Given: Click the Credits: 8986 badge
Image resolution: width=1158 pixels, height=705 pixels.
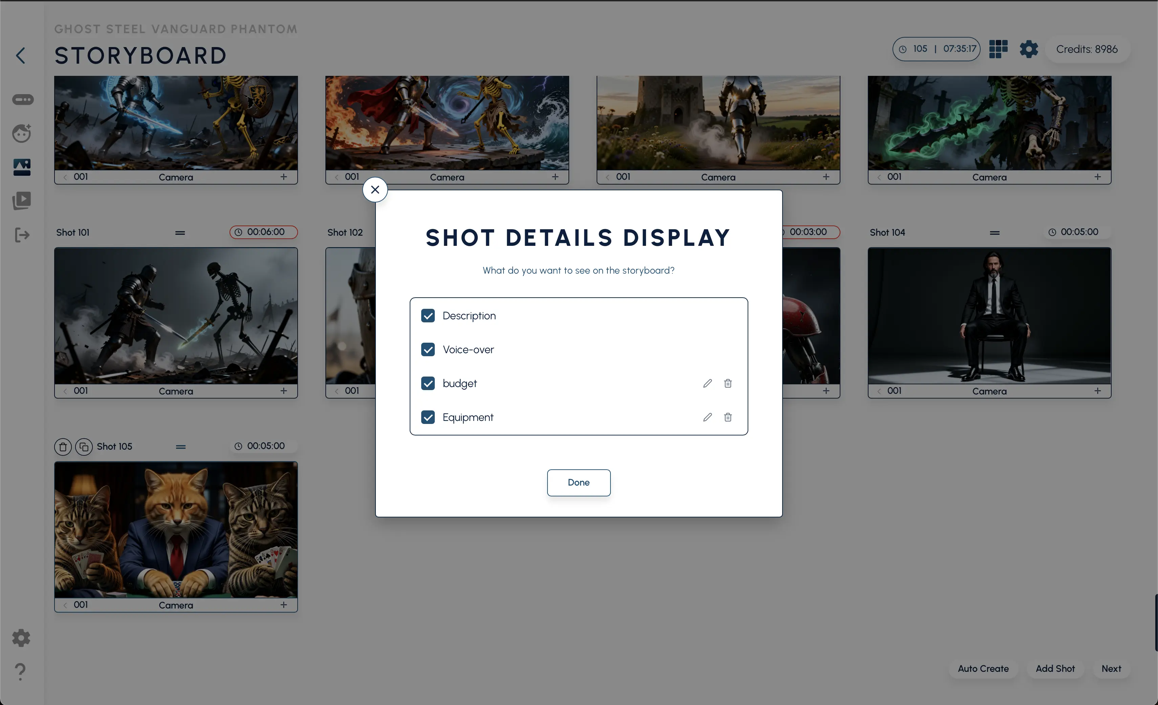Looking at the screenshot, I should (1087, 49).
